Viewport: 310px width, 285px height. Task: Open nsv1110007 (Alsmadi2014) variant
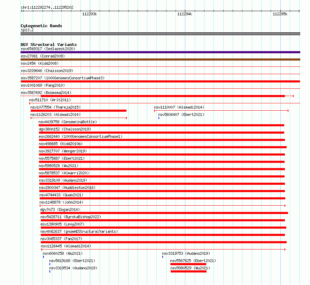(x=179, y=107)
